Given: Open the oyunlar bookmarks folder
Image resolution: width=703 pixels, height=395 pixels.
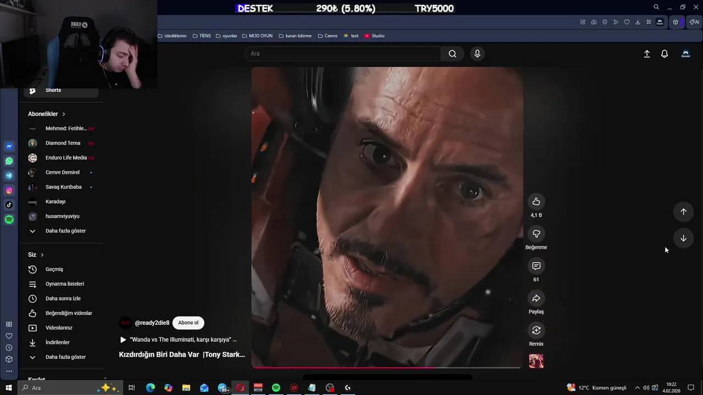Looking at the screenshot, I should [x=226, y=36].
